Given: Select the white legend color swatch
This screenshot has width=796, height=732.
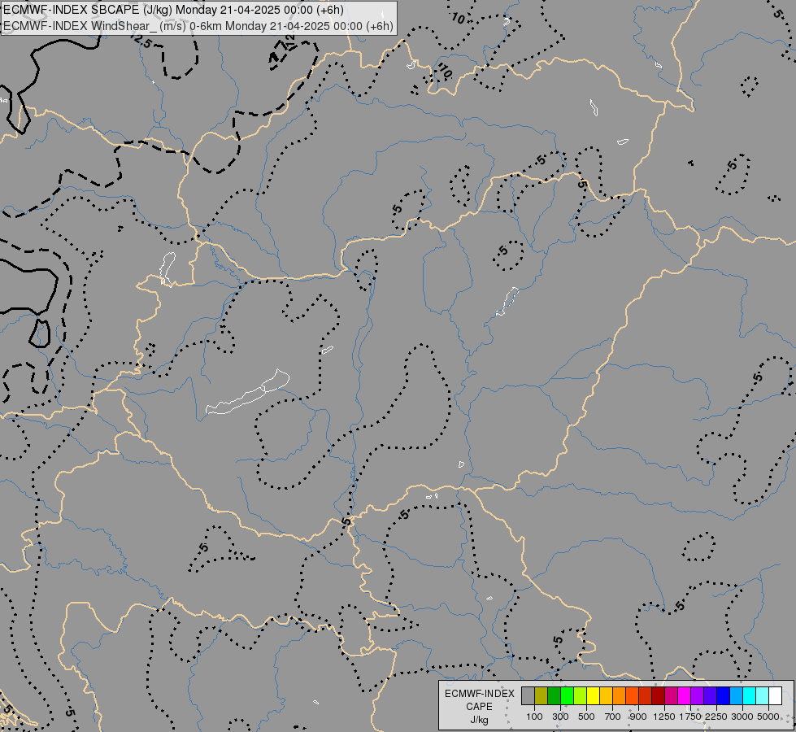Looking at the screenshot, I should [x=775, y=696].
